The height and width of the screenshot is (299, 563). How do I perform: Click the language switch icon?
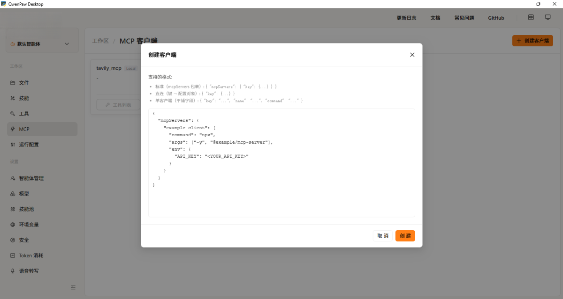531,17
